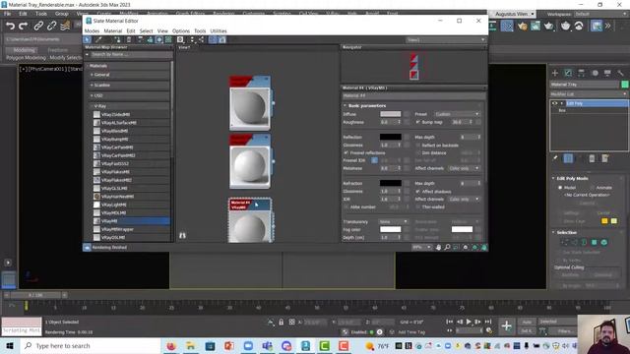Open Firefox in Windows taskbar
Screen dimensions: 630x354
point(171,346)
